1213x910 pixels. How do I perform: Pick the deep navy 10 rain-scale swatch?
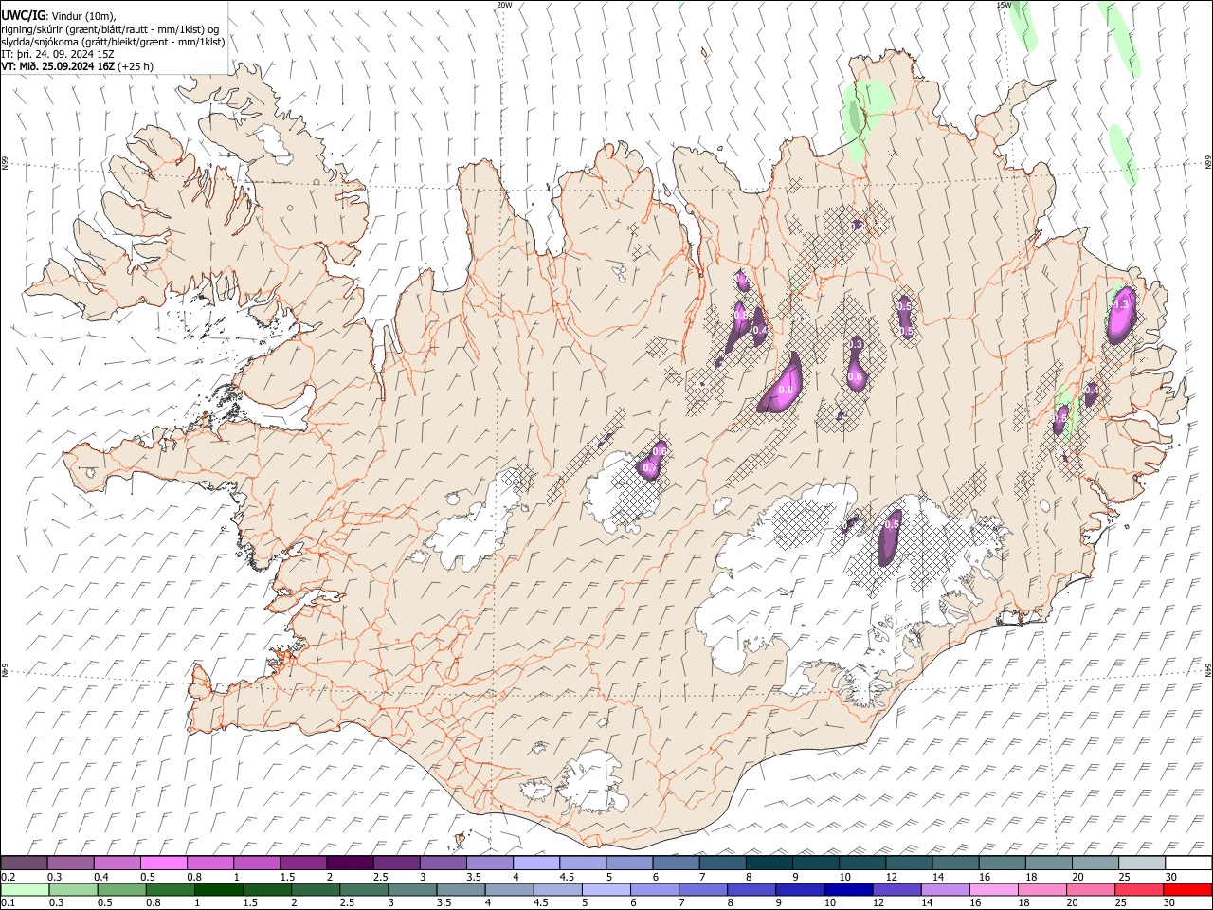tap(847, 889)
